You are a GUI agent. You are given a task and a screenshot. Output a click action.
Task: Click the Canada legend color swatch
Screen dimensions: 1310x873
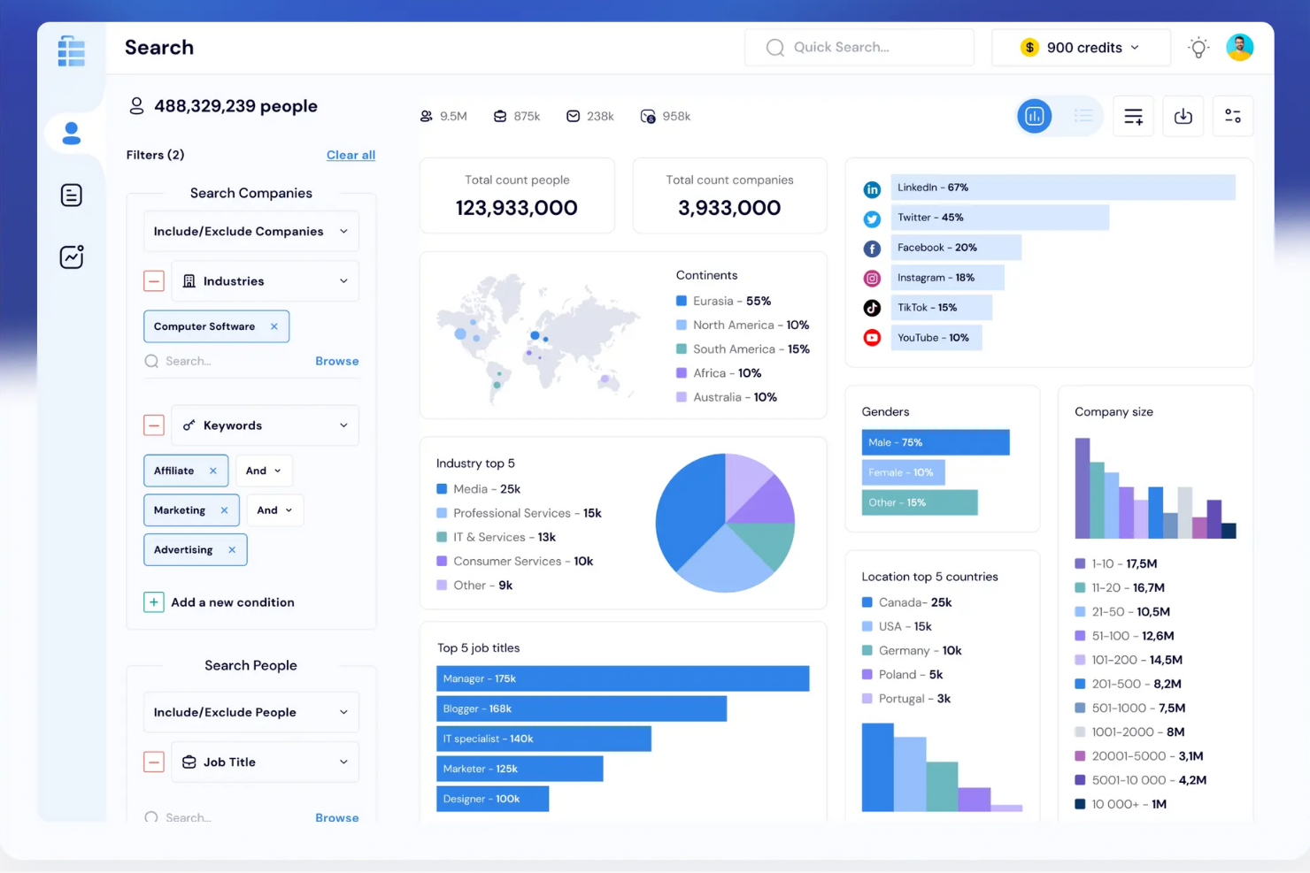tap(867, 602)
